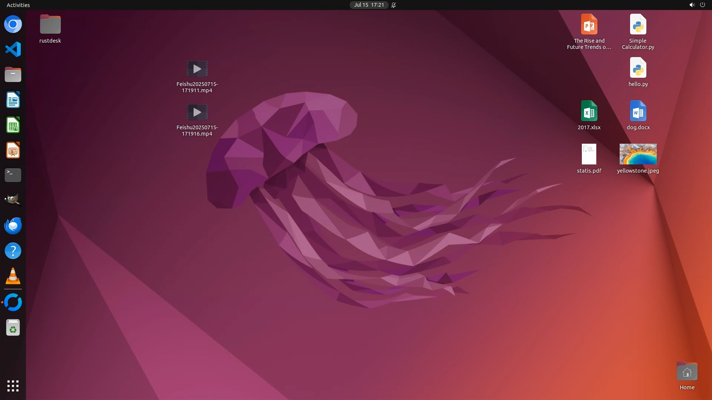The width and height of the screenshot is (712, 400).
Task: Open Thunderbird mail from the dock
Action: pyautogui.click(x=13, y=226)
